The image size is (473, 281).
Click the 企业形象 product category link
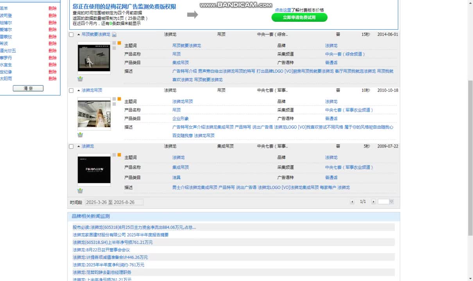pos(181,119)
